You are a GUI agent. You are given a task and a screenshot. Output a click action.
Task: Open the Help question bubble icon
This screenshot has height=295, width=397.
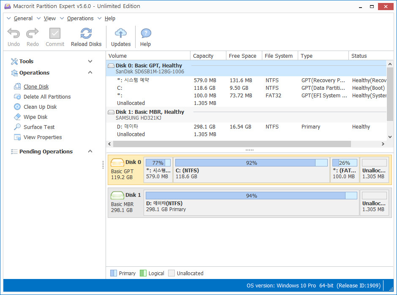coord(146,33)
